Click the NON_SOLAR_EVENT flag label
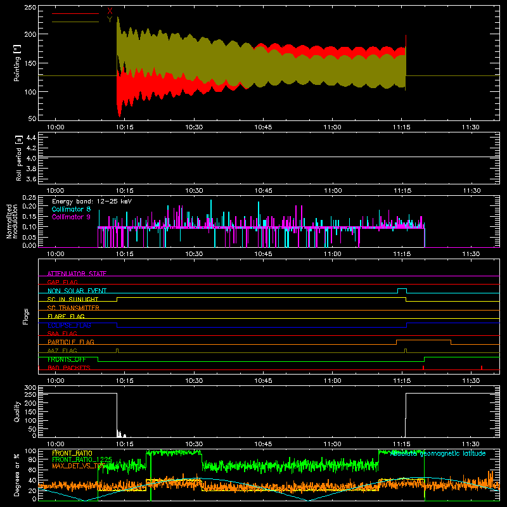 coord(77,291)
